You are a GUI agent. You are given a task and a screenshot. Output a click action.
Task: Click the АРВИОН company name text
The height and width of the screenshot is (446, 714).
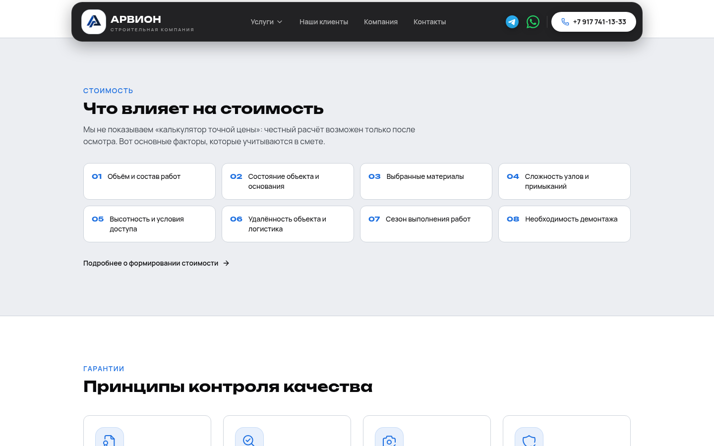136,19
